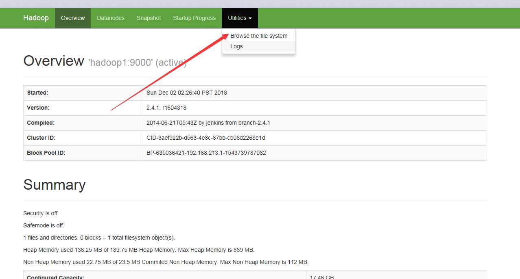520x279 pixels.
Task: Select version value 2.4.1, r1604318
Action: coord(166,108)
